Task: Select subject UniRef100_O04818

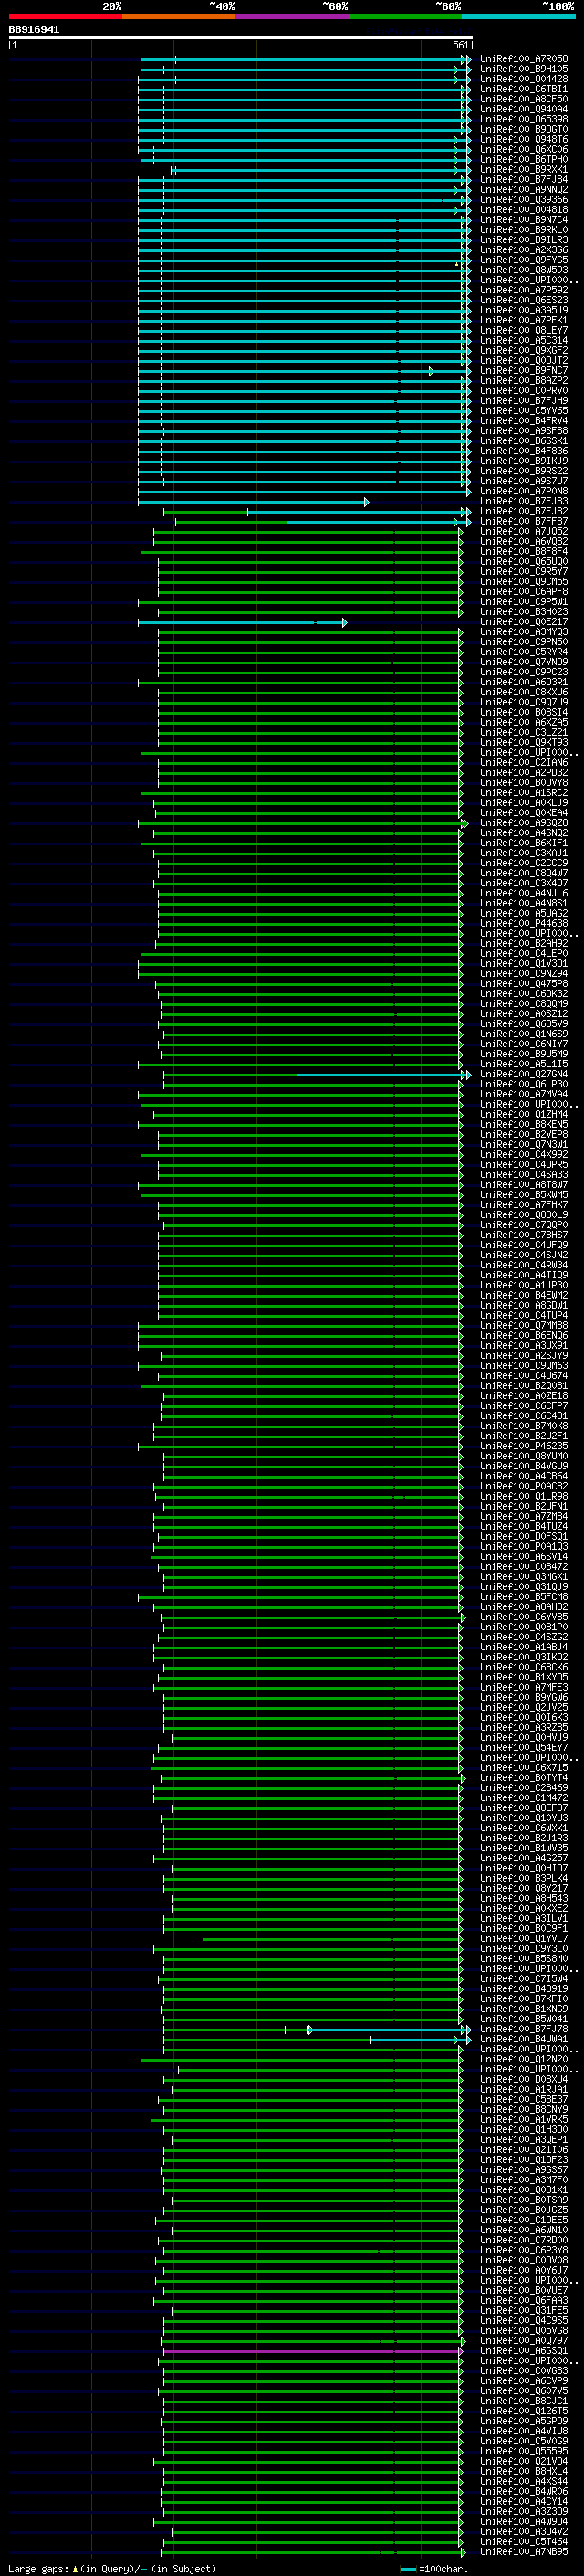Action: tap(524, 209)
